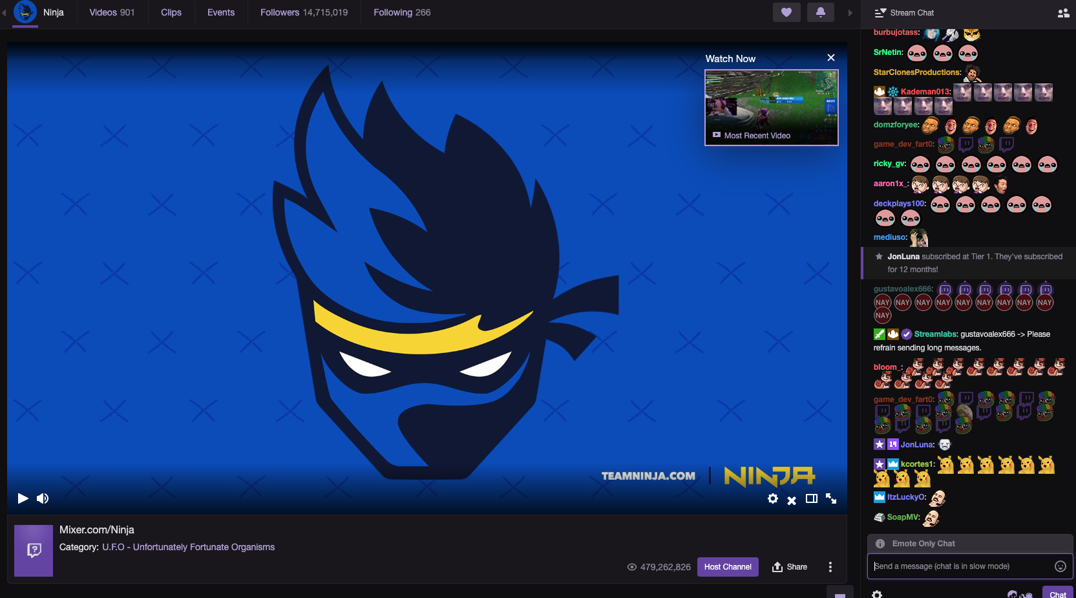Click ricky_gv's username in chat
This screenshot has height=598, width=1076.
(889, 164)
